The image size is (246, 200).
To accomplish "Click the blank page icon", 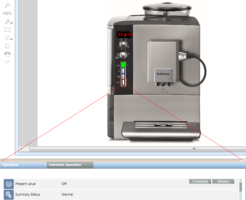I will tap(7, 46).
